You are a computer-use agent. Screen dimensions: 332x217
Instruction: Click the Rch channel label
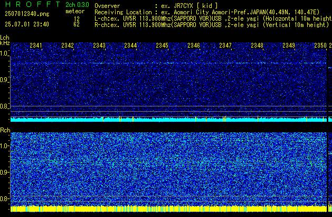pyautogui.click(x=5, y=130)
